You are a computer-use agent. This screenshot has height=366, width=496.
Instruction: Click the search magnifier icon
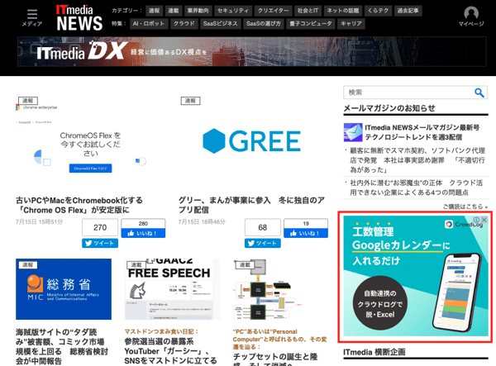[x=479, y=93]
